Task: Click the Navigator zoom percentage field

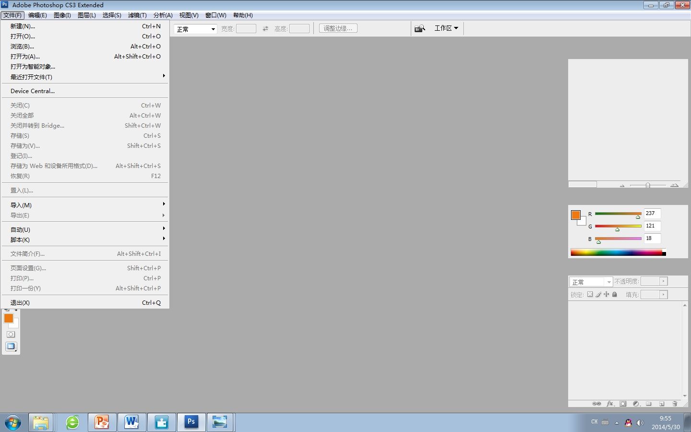Action: click(583, 184)
